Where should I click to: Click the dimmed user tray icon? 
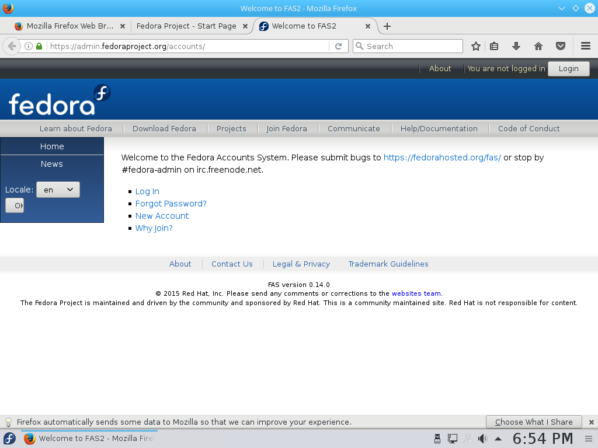click(468, 439)
